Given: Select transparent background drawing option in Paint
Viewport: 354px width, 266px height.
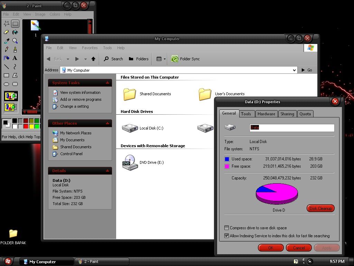Looking at the screenshot, I should tap(11, 107).
